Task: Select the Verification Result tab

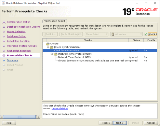Action: pos(55,21)
